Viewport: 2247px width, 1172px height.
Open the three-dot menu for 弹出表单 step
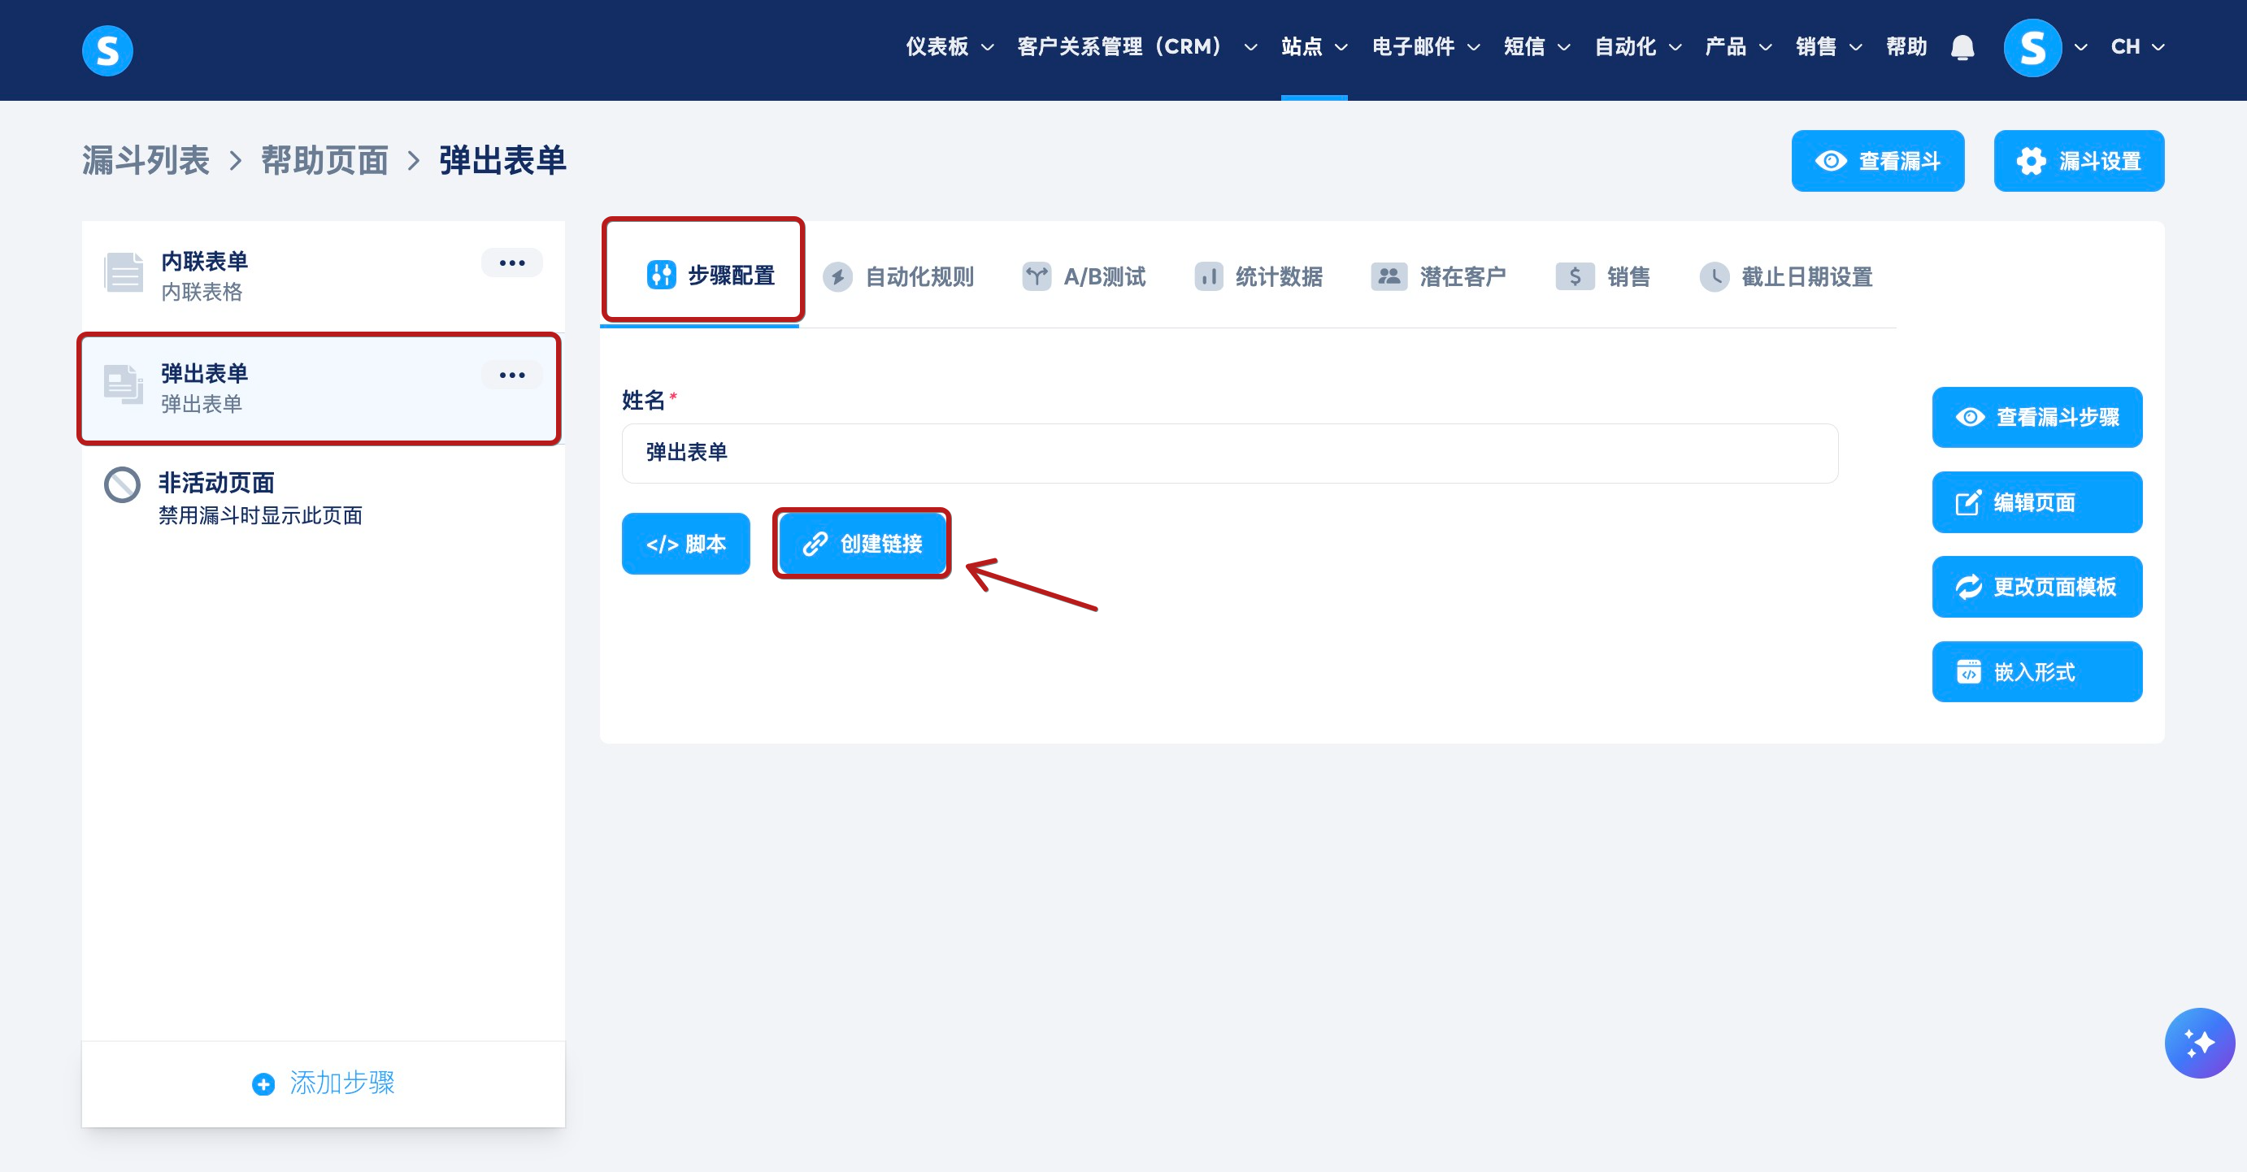[512, 375]
